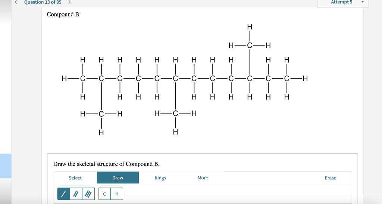Image resolution: width=382 pixels, height=204 pixels.
Task: Choose the hydrogen atom button
Action: [x=117, y=194]
